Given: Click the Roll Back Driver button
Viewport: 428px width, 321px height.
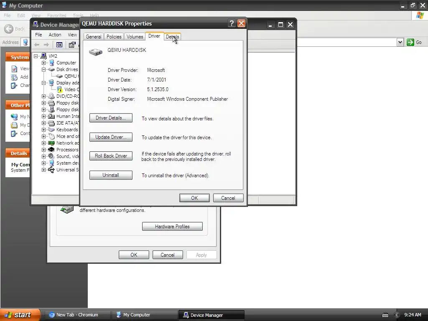Looking at the screenshot, I should (111, 156).
